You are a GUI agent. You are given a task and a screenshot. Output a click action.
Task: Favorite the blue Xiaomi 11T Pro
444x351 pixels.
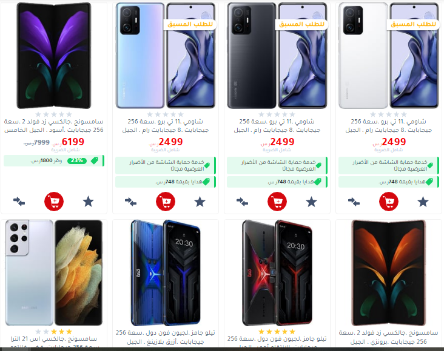(200, 202)
